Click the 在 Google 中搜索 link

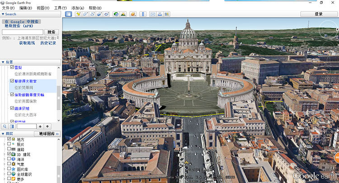(22, 22)
